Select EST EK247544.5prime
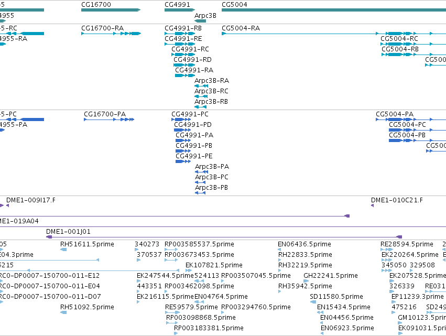The width and height of the screenshot is (446, 336). 138,281
